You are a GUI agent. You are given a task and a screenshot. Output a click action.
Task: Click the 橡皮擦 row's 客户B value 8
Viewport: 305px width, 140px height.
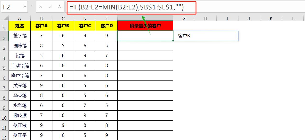63,115
